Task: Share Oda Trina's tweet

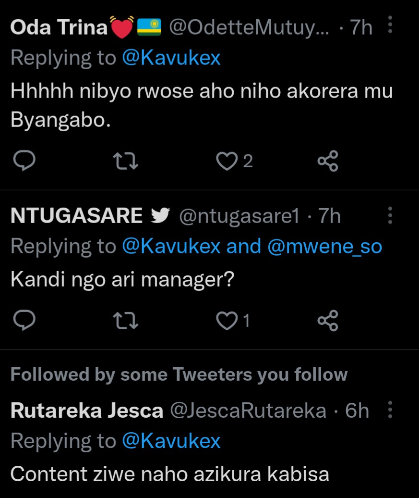Action: coord(328,161)
